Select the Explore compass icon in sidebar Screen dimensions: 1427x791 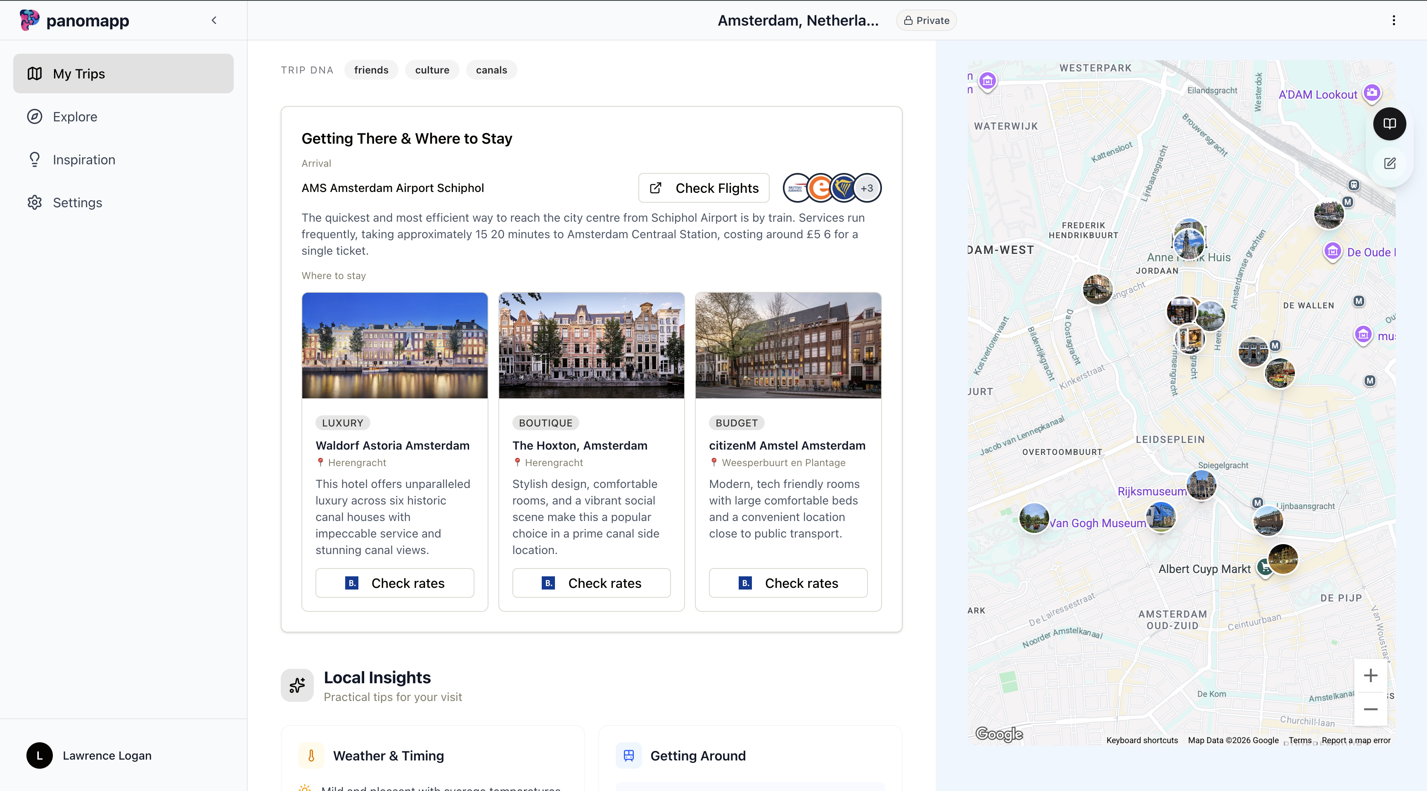click(x=34, y=116)
